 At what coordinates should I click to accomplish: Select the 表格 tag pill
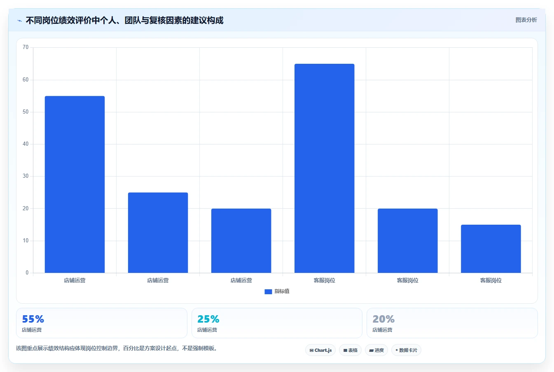[350, 350]
